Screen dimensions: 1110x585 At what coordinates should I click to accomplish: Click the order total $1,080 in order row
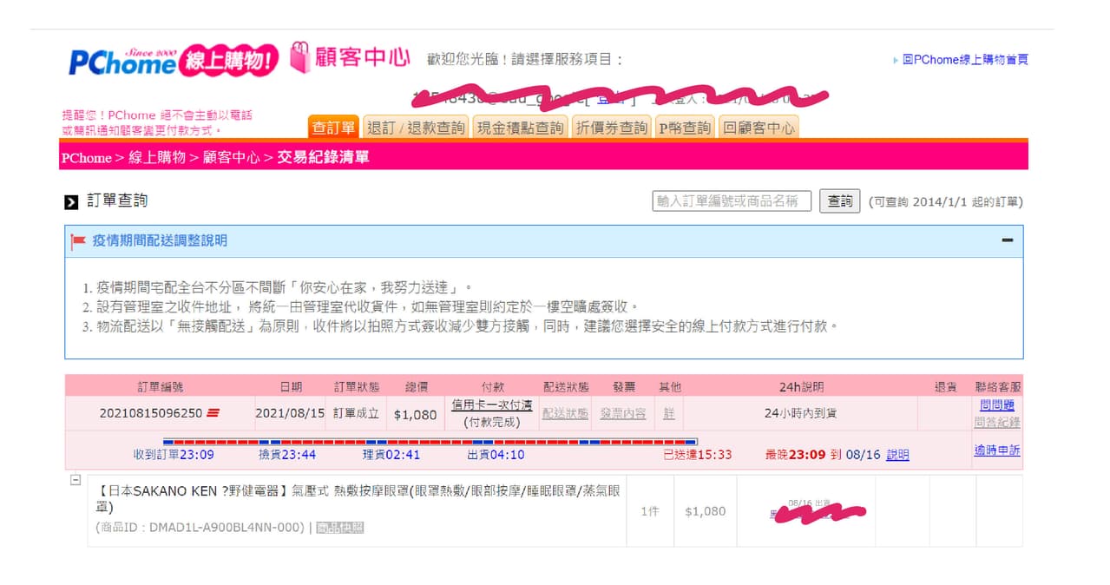coord(416,415)
